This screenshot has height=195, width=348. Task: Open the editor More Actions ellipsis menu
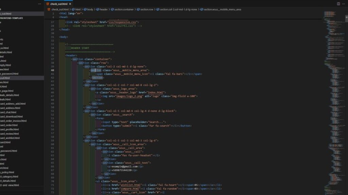pyautogui.click(x=344, y=3)
